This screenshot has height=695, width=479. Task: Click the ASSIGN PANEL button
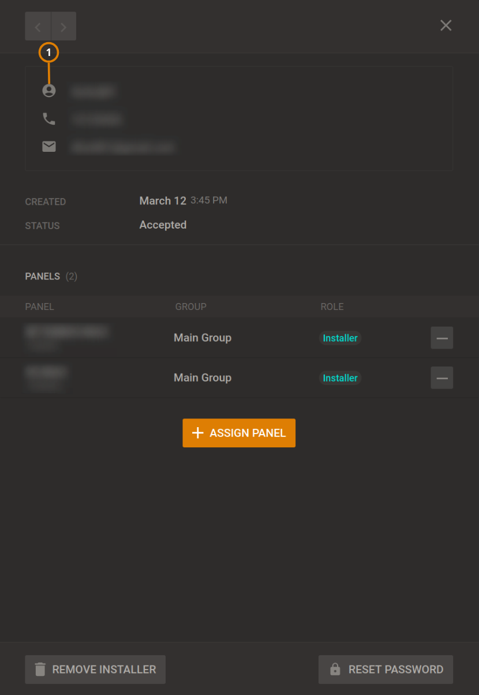point(239,432)
